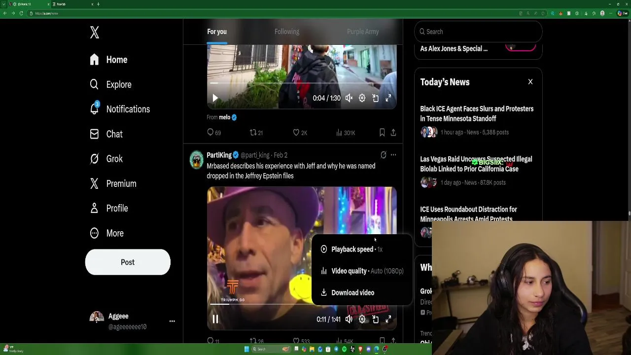Open PartiKing profile avatar
Screen dimensions: 631x355
[x=197, y=160]
